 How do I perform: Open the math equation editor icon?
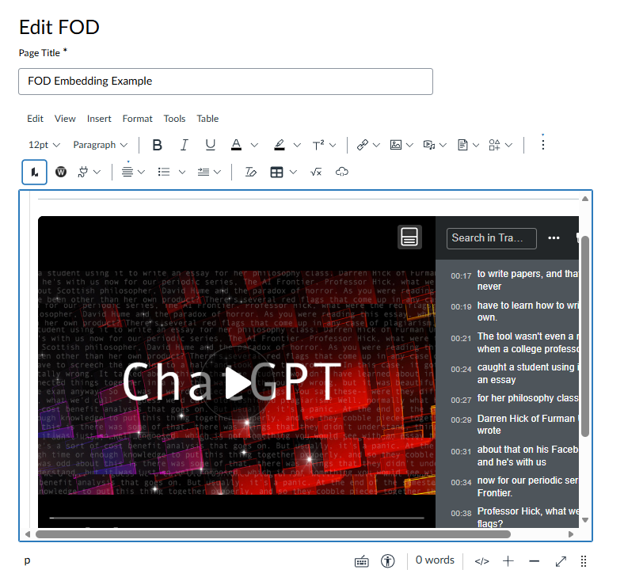coord(316,172)
